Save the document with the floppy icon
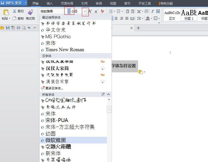This screenshot has height=162, width=208. 8,28
